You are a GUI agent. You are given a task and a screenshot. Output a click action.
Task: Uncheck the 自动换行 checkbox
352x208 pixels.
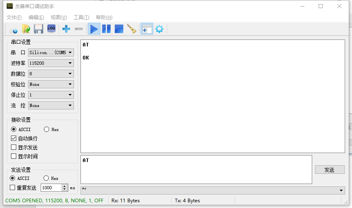(x=14, y=138)
